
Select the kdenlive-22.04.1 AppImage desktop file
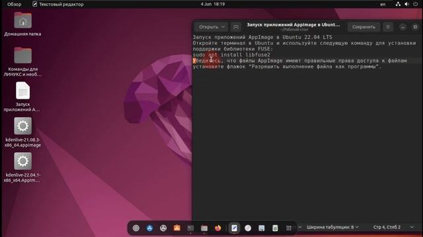(x=22, y=167)
